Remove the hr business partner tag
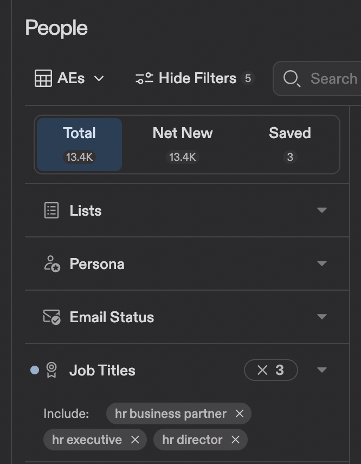This screenshot has height=464, width=361. click(240, 413)
